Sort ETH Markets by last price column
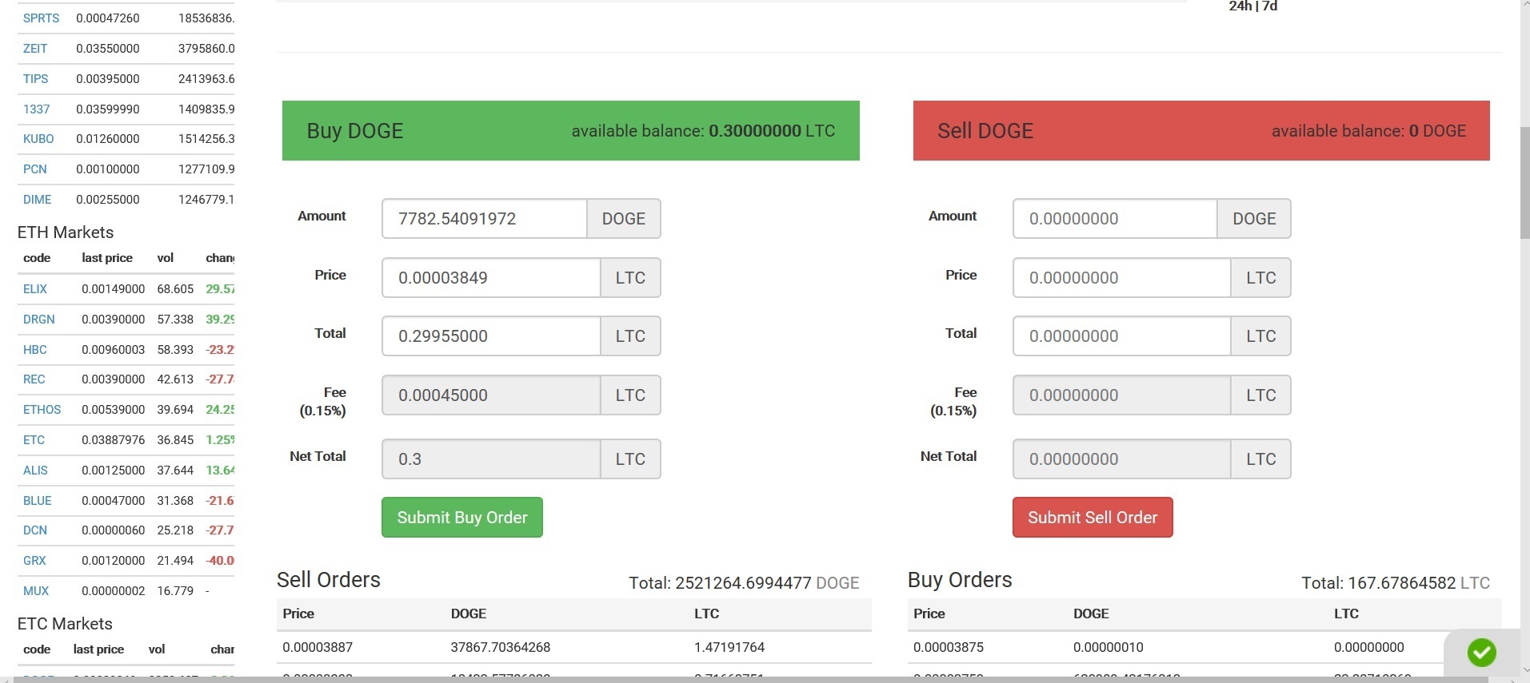 pos(107,257)
